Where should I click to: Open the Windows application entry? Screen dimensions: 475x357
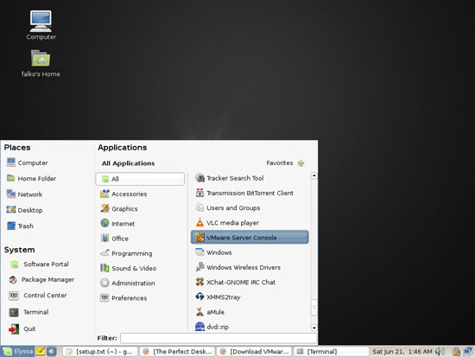point(250,252)
